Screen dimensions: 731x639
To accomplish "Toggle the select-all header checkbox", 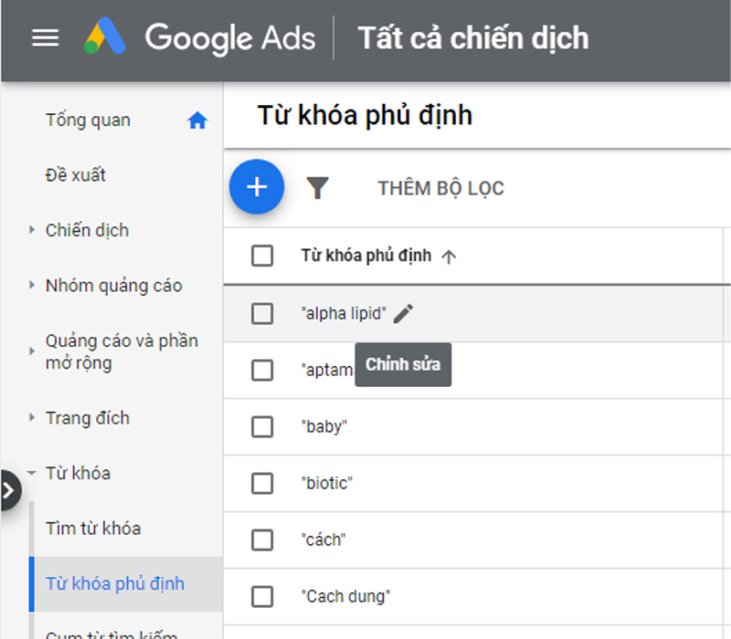I will tap(262, 256).
